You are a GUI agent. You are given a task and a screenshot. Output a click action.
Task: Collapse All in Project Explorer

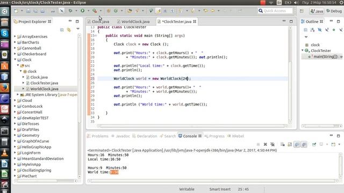tap(62, 30)
